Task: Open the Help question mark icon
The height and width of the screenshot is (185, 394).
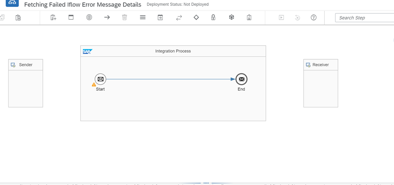Action: [314, 17]
